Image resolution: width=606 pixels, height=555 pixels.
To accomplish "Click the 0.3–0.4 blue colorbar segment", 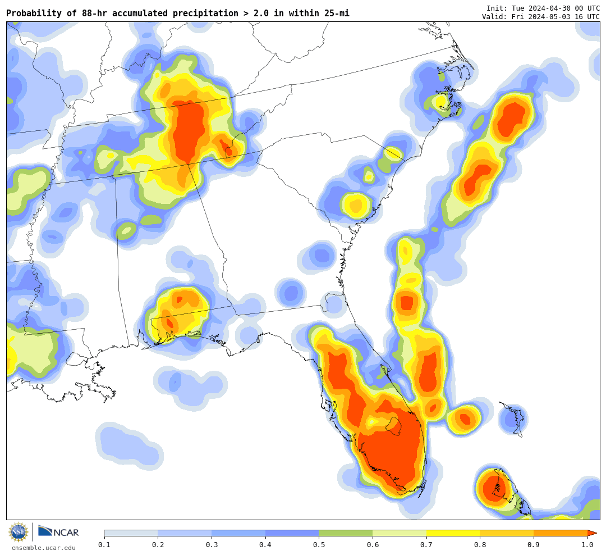I will coord(238,533).
